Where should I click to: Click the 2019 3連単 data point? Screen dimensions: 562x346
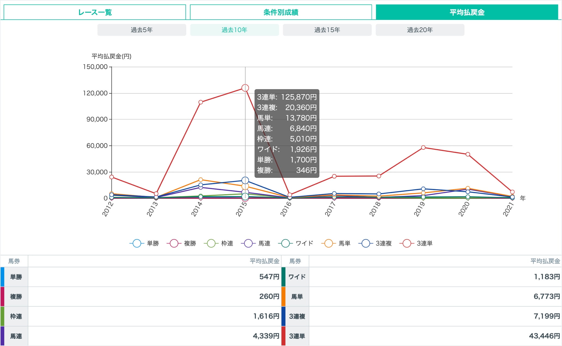pos(423,147)
